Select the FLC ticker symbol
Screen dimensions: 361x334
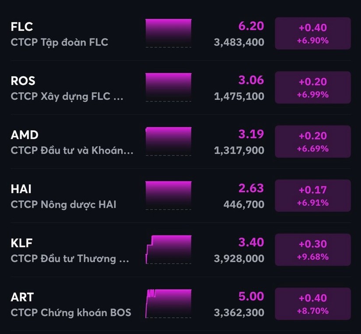point(22,27)
